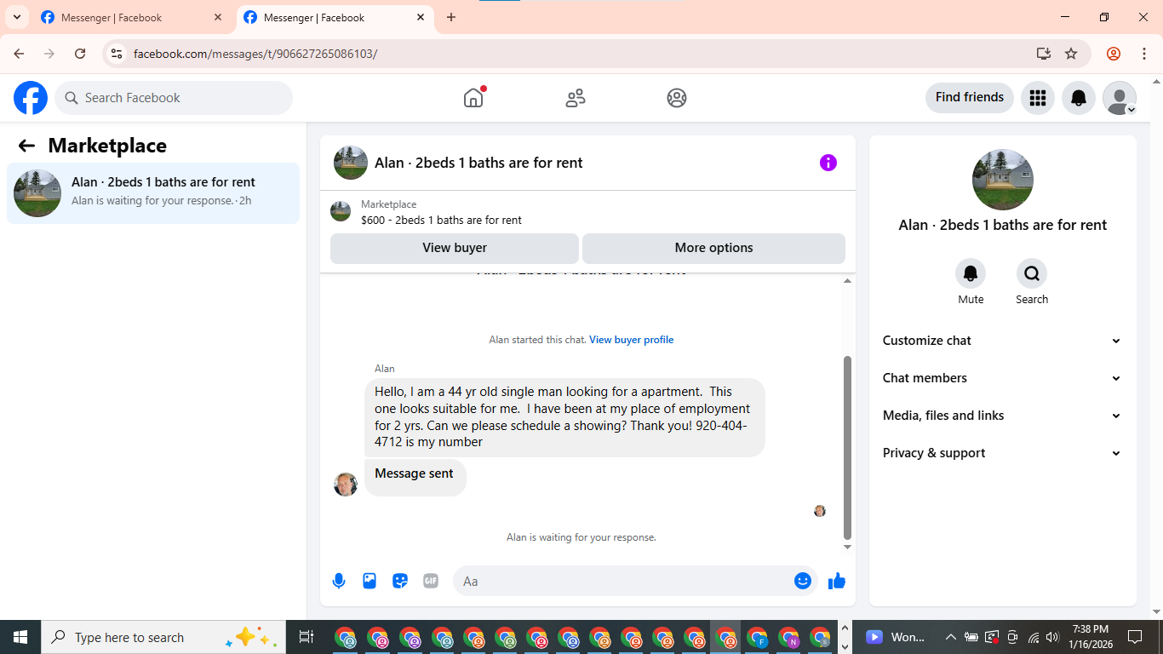This screenshot has height=654, width=1163.
Task: Click the chat scrollbar thumb
Action: tap(847, 448)
